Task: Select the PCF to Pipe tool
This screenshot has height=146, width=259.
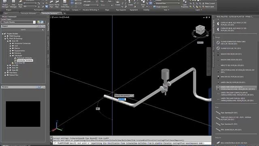Action: (x=57, y=4)
